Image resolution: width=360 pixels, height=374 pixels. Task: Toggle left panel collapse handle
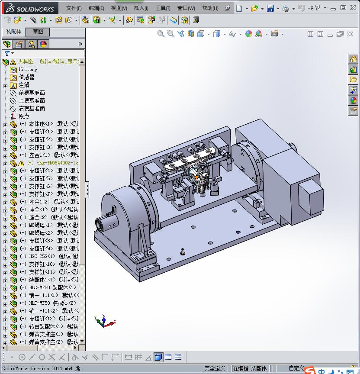coord(87,190)
